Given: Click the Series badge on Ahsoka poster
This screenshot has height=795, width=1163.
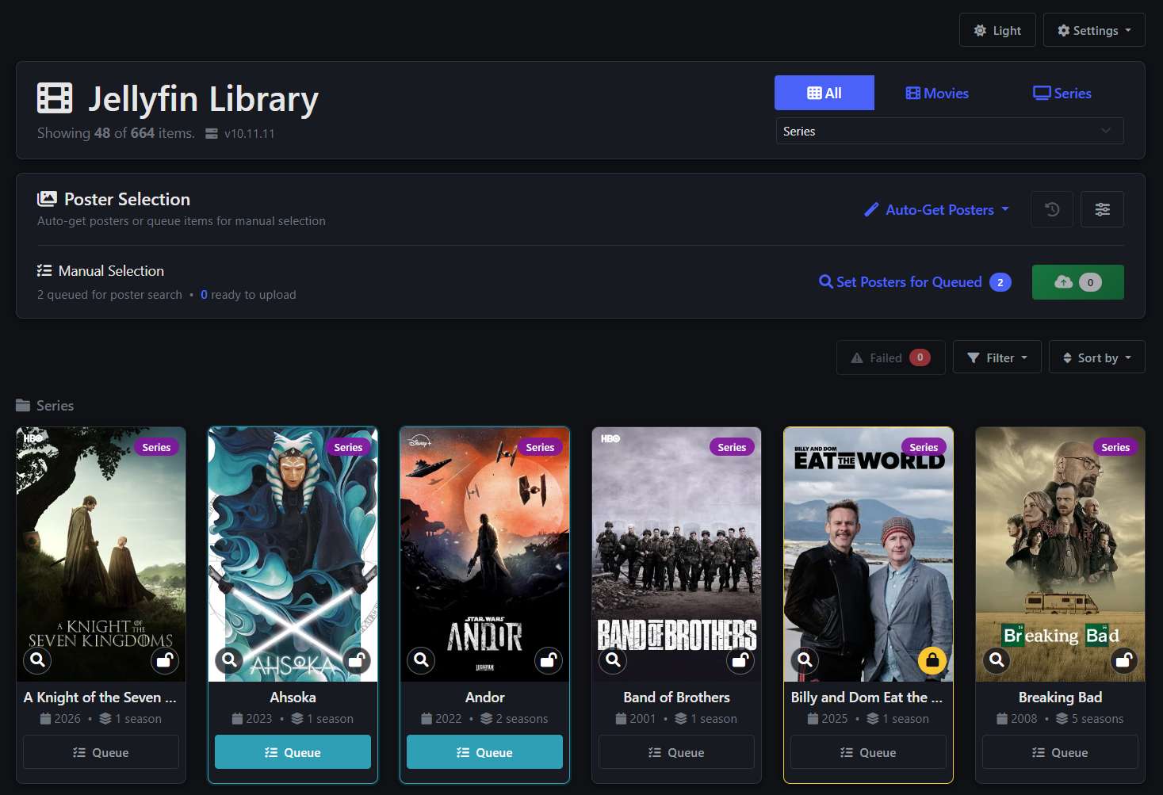Looking at the screenshot, I should point(348,447).
